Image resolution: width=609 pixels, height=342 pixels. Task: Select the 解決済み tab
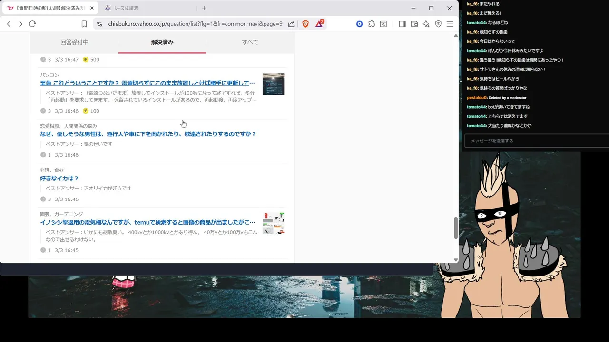tap(162, 42)
